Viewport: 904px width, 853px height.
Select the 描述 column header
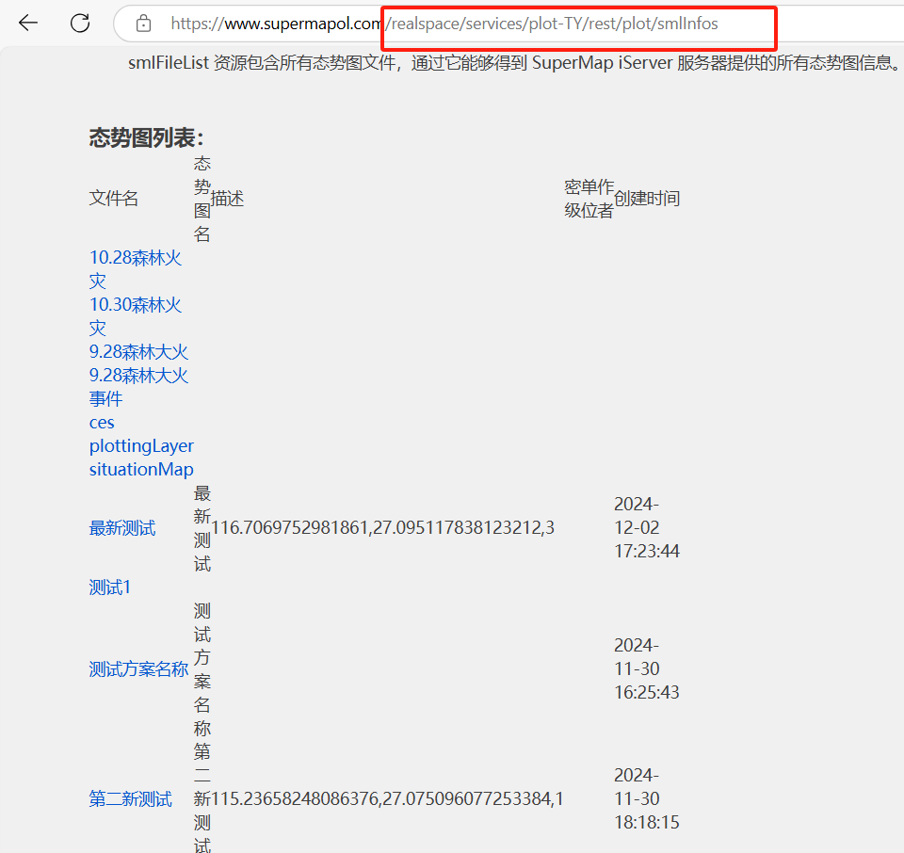(227, 199)
